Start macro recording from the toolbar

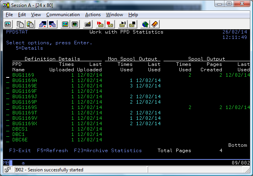(x=100, y=24)
